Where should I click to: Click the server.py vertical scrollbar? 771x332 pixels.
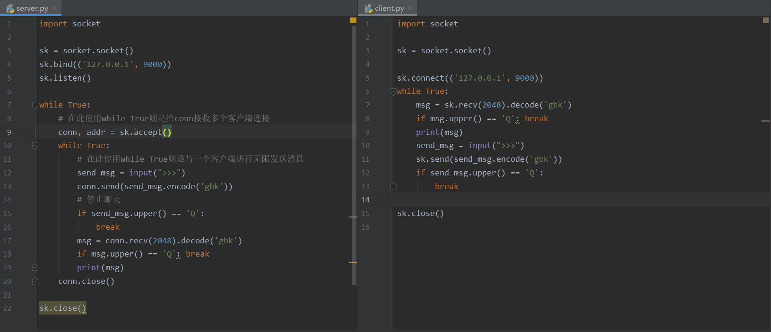click(x=354, y=156)
